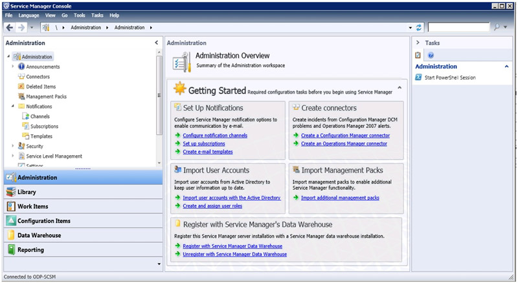Click the tree scrollbar down arrow
The image size is (518, 283).
(x=159, y=163)
